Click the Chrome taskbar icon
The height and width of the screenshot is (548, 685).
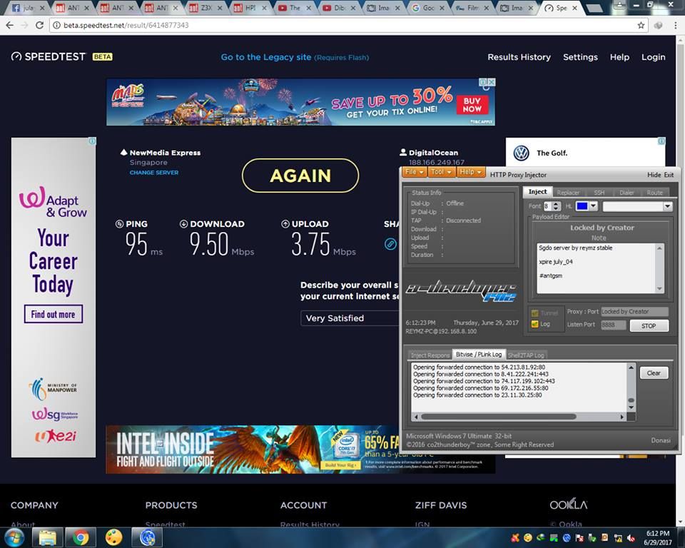click(81, 537)
